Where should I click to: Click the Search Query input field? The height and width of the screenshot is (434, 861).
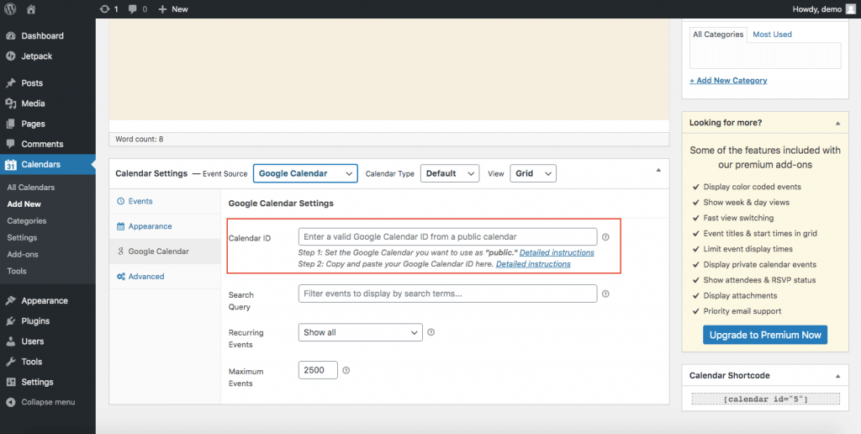(447, 294)
